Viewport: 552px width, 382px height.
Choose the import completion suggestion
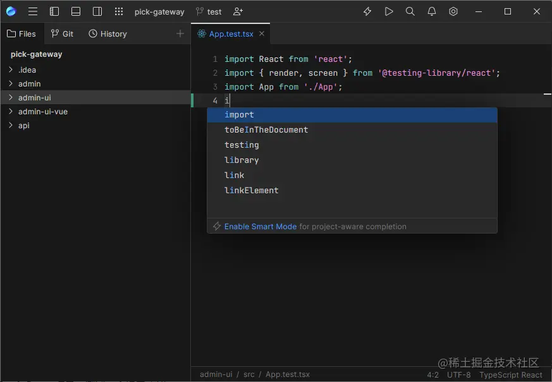tap(352, 115)
